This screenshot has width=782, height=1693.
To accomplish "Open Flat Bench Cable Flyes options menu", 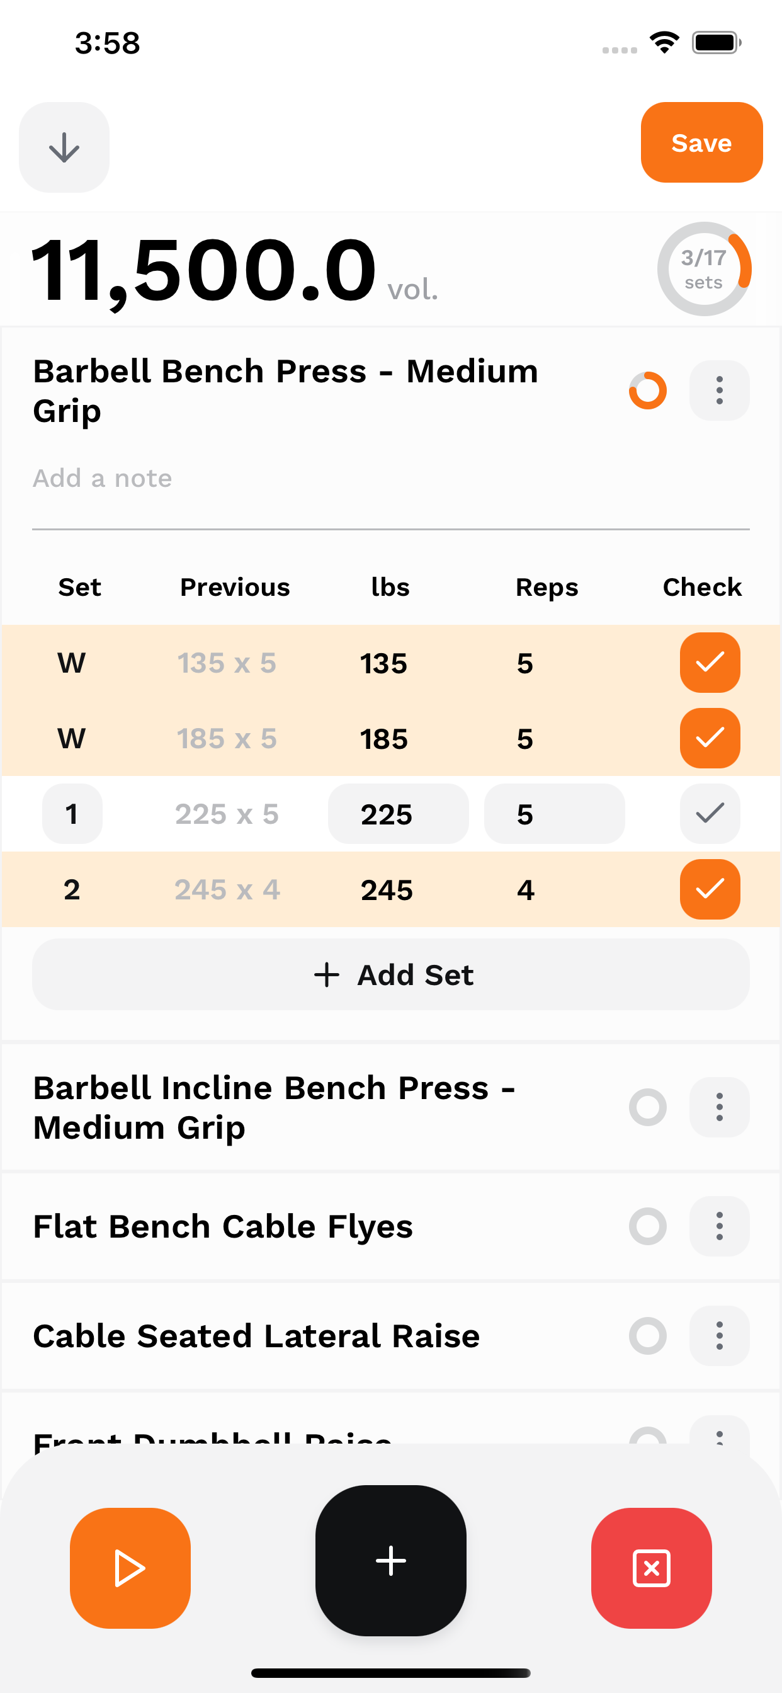I will pos(719,1226).
